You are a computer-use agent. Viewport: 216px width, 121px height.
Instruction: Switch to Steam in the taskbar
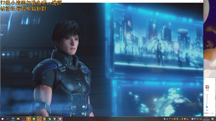pos(39,119)
